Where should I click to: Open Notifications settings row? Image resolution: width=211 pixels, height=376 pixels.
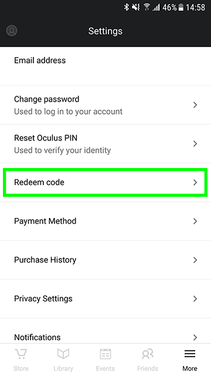(x=105, y=331)
